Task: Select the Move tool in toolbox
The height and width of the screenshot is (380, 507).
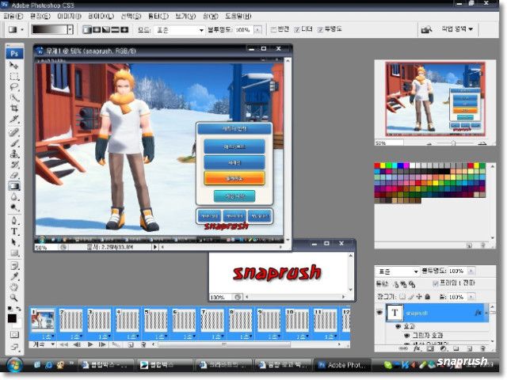Action: click(14, 66)
